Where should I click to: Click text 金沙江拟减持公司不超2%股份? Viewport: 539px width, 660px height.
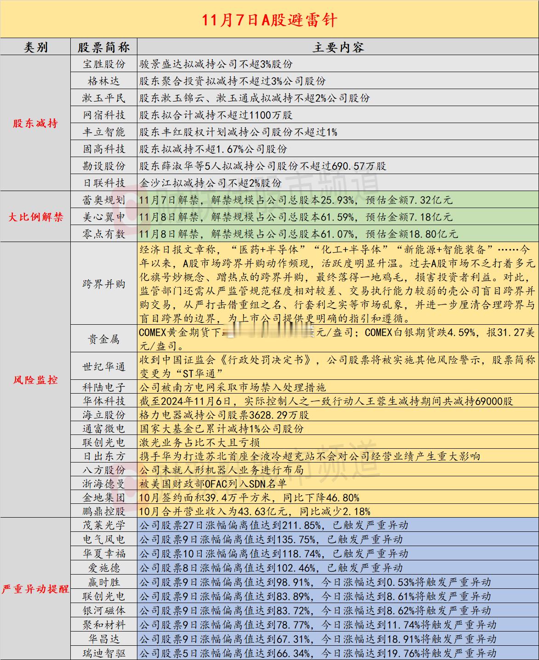tap(210, 183)
